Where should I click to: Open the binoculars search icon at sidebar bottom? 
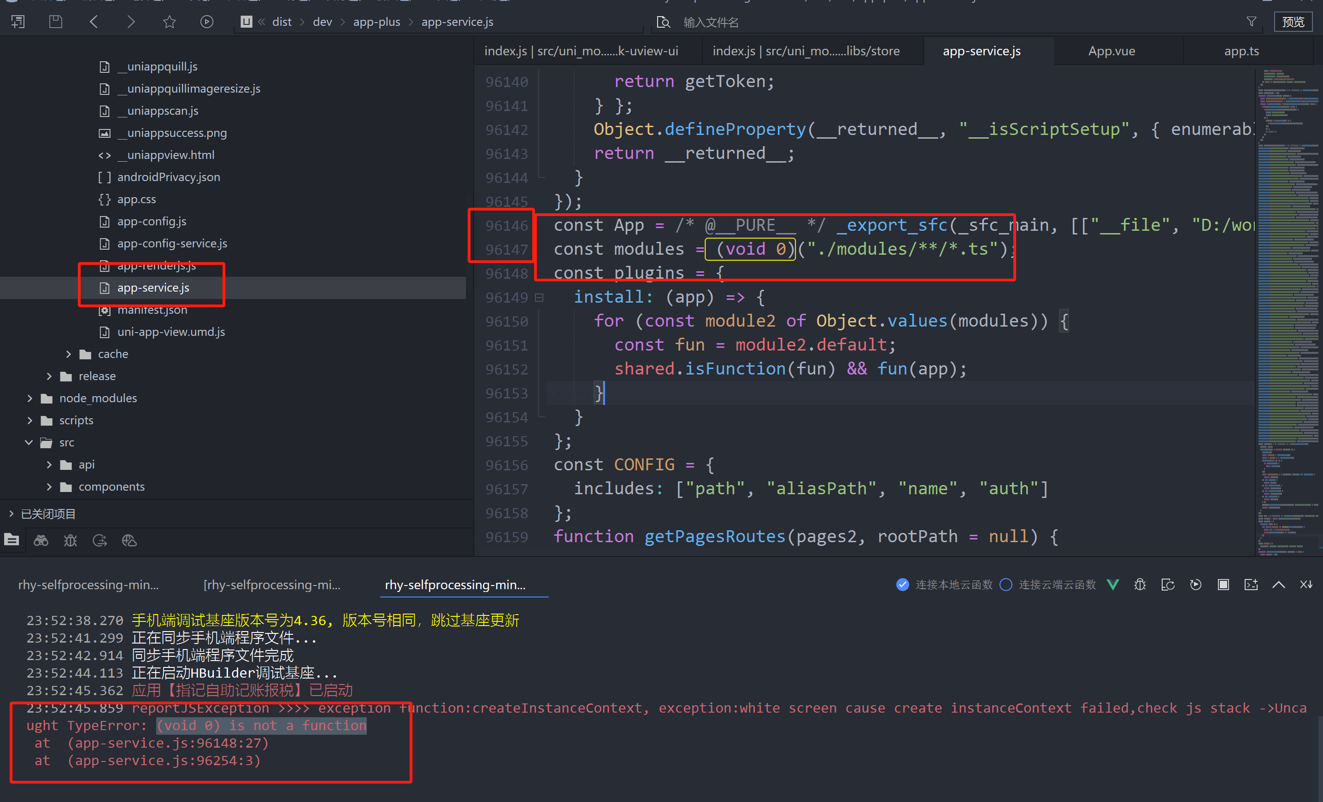tap(41, 540)
